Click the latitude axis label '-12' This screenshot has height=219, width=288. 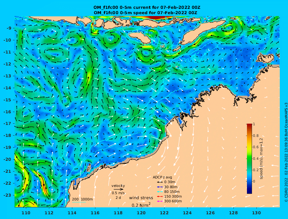8,64
